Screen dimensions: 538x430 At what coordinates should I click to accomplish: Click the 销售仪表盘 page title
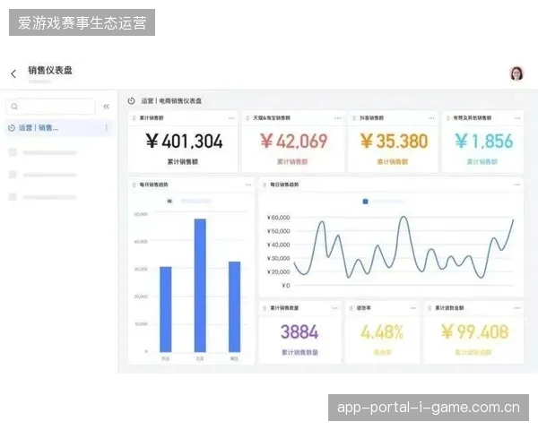50,70
